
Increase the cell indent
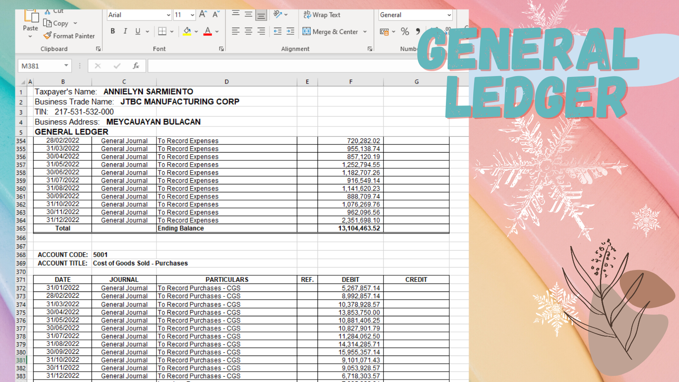point(291,31)
